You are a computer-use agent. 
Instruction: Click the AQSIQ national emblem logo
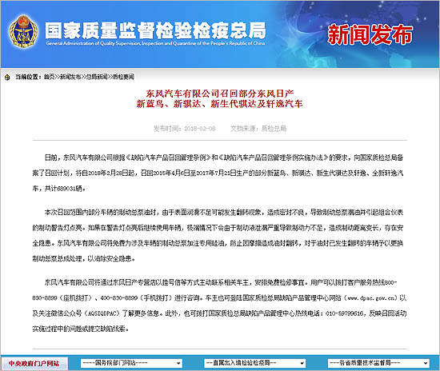(23, 32)
